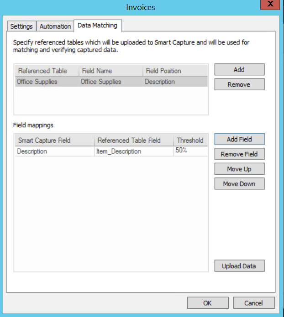Screen dimensions: 284x317
Task: Click the Smart Capture Field column header
Action: click(x=55, y=140)
